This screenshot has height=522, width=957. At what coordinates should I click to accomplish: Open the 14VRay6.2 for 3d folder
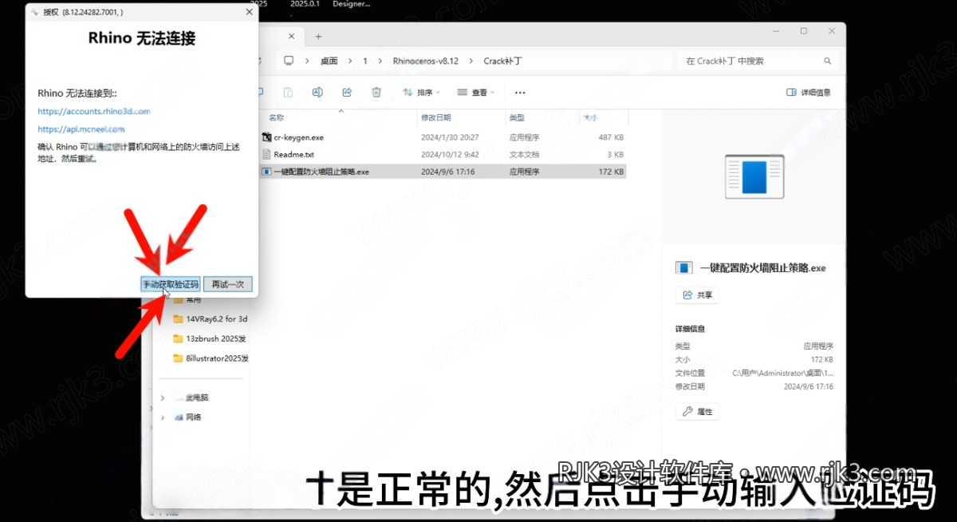tap(210, 318)
